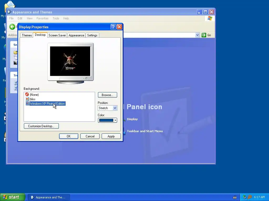Open the Tools menu
Image resolution: width=269 pixels, height=201 pixels.
point(56,18)
